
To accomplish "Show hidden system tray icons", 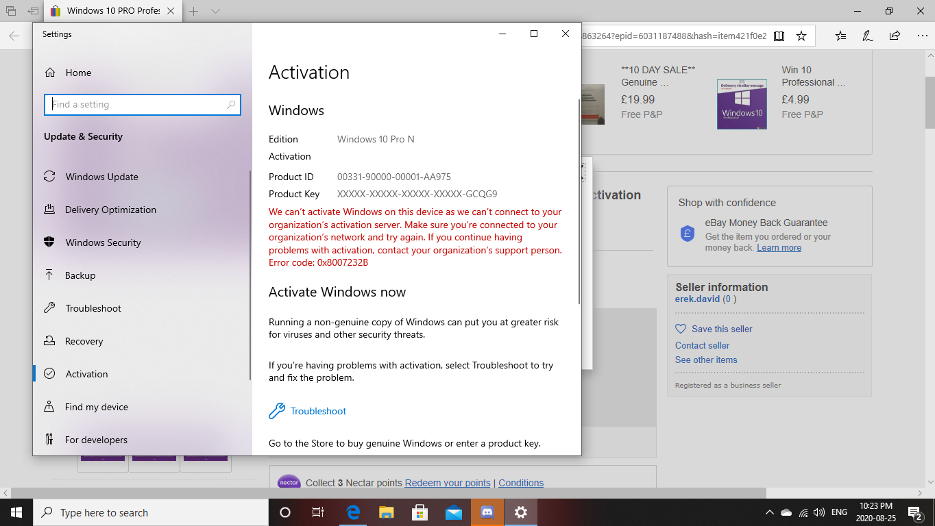I will click(x=770, y=512).
